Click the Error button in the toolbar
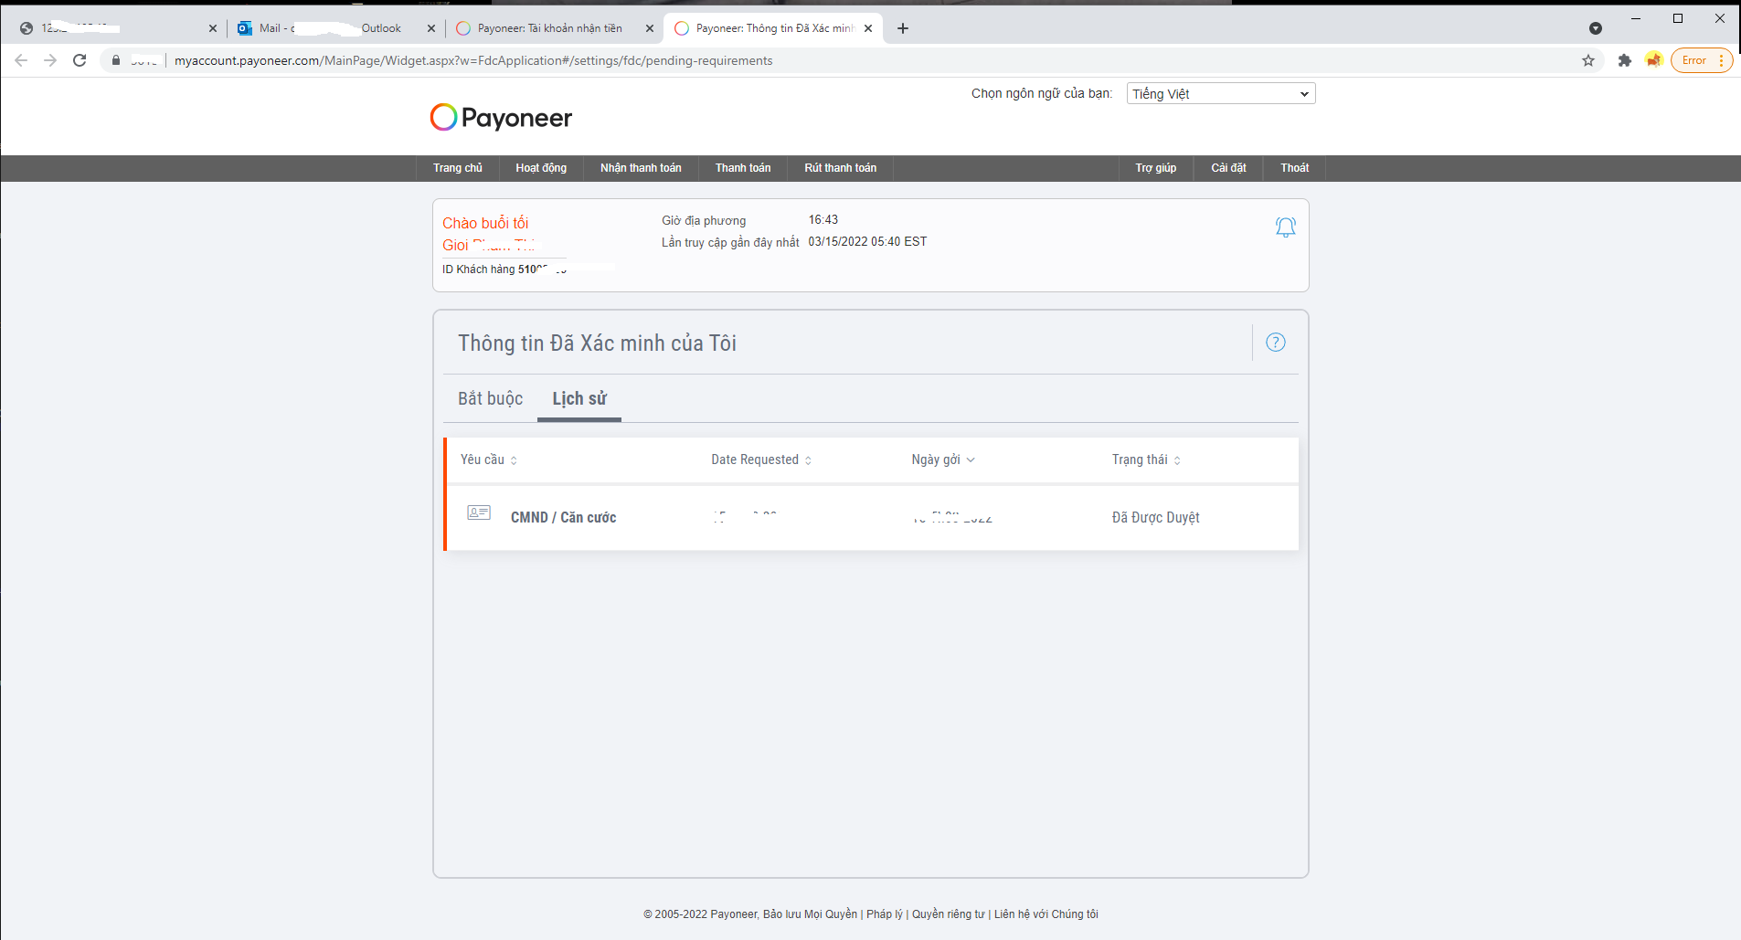1741x940 pixels. [1702, 60]
